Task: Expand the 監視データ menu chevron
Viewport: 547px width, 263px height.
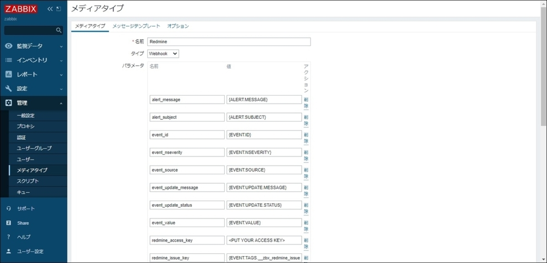Action: click(61, 46)
